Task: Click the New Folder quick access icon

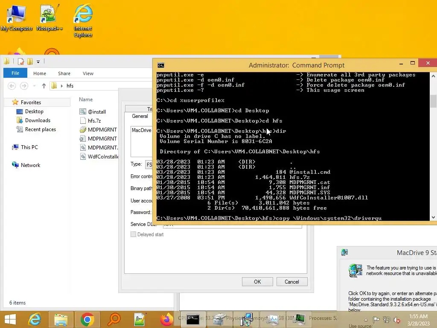Action: [30, 61]
